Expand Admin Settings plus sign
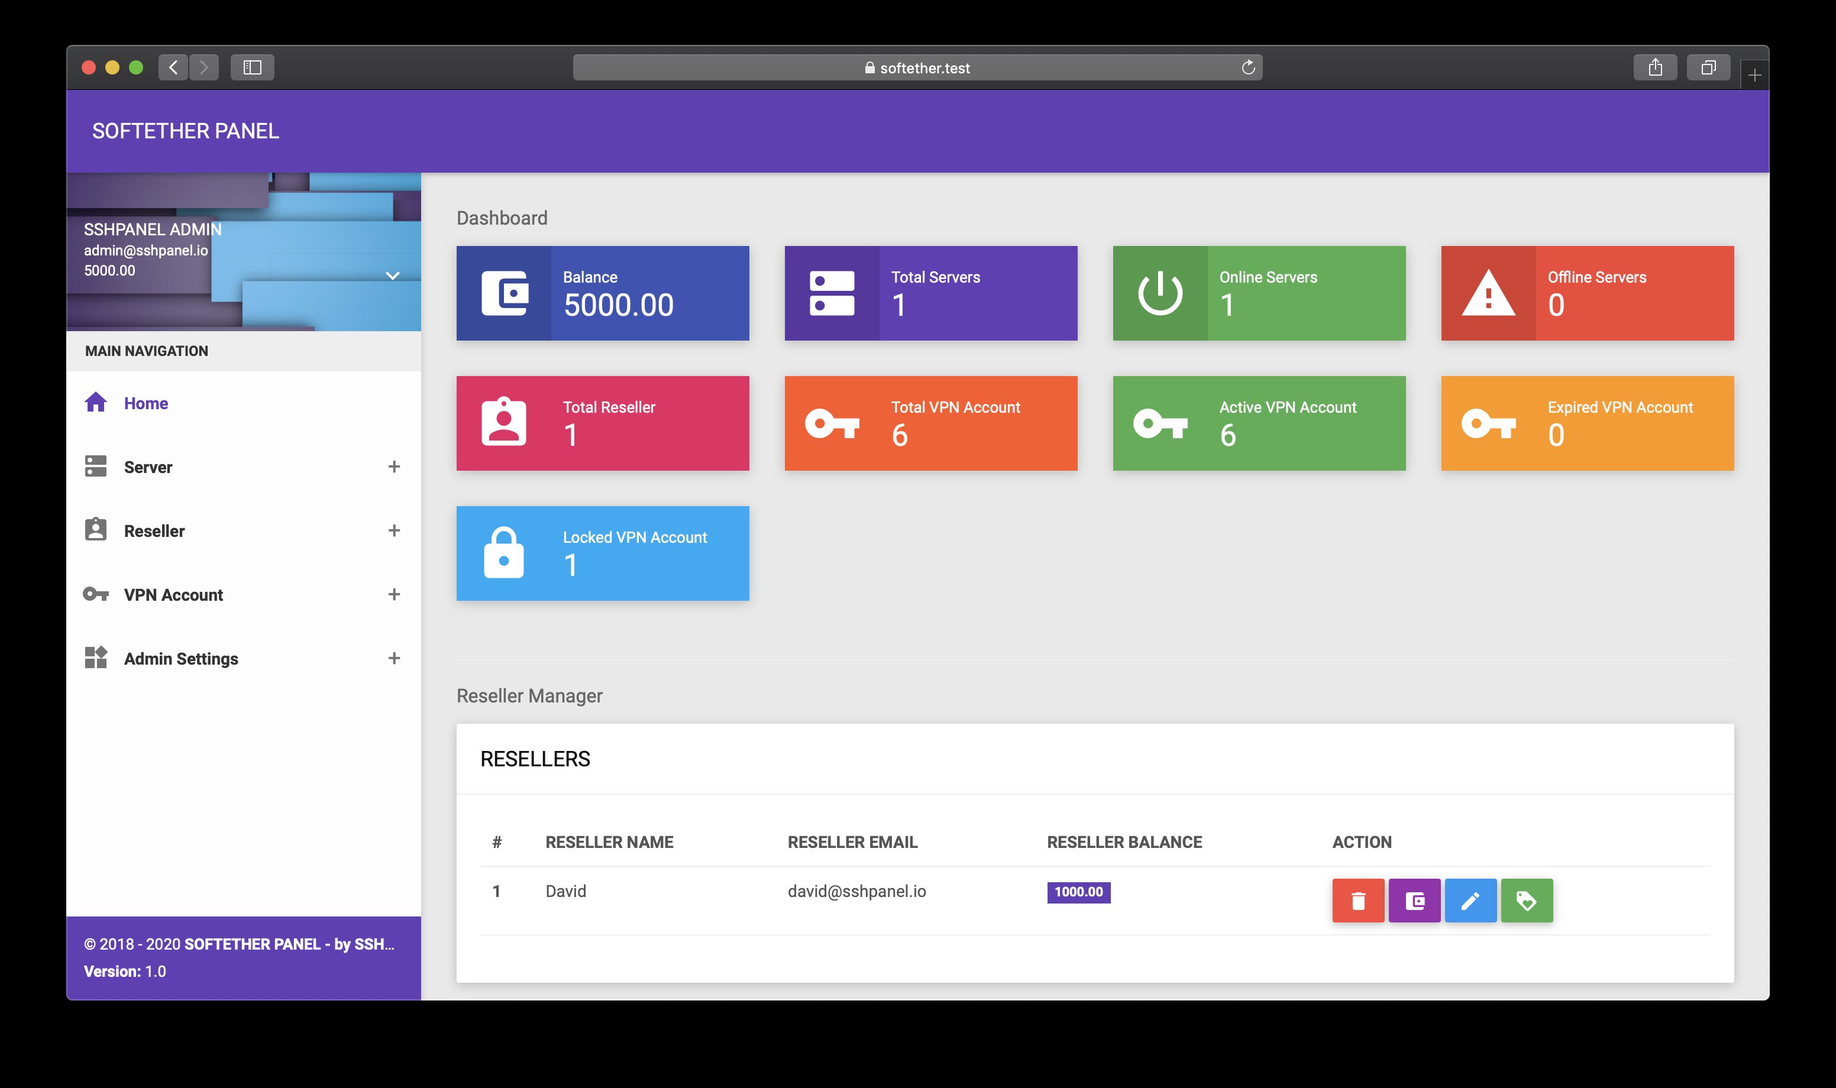 [394, 658]
